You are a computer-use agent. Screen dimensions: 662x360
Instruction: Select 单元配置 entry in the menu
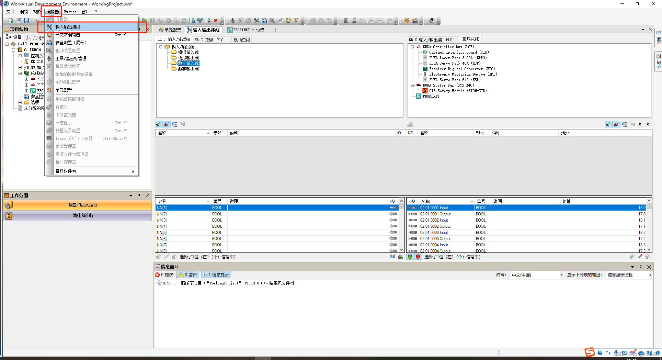coord(92,90)
